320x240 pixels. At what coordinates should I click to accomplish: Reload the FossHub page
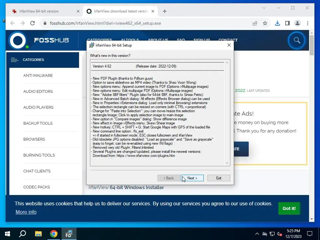pyautogui.click(x=32, y=23)
